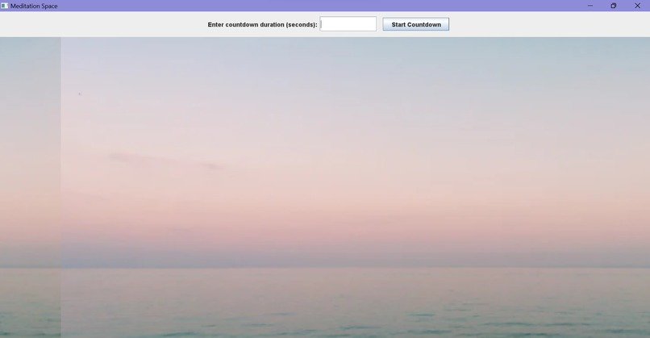Click the 'Meditation Space' title text

[x=34, y=6]
